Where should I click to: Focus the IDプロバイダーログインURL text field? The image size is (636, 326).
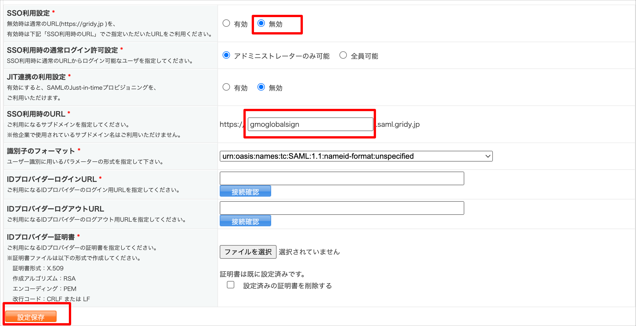coord(342,178)
